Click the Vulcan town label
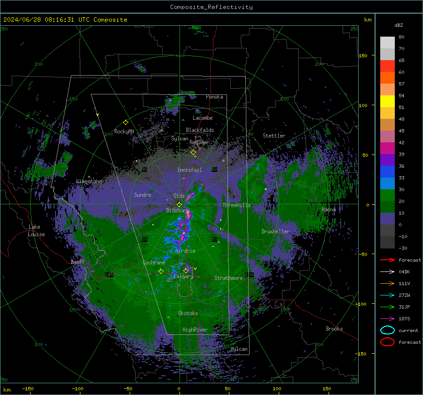Screen dimensions: 423x395 click(x=239, y=349)
